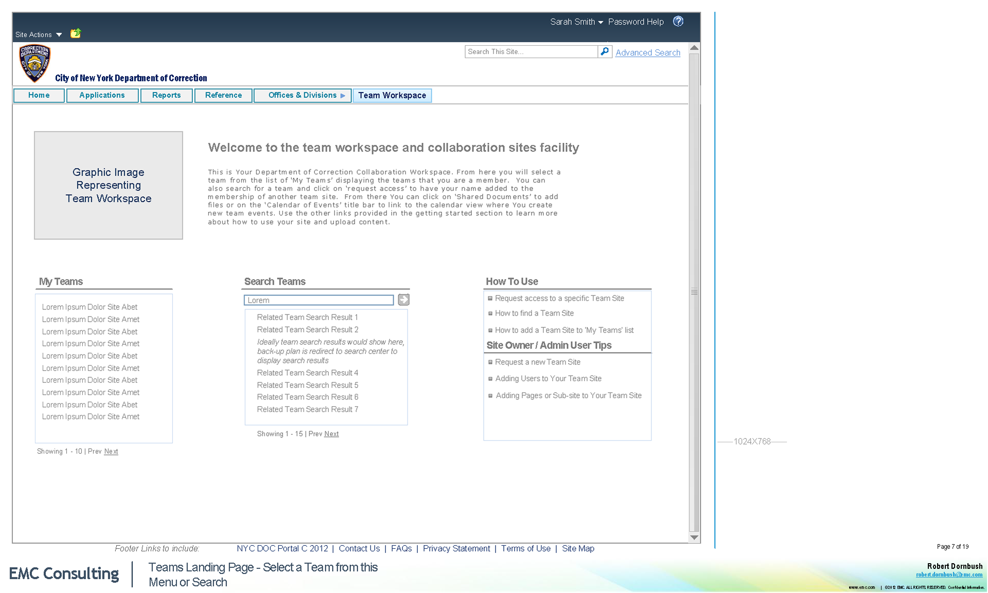
Task: Switch to the Team Workspace tab
Action: click(392, 95)
